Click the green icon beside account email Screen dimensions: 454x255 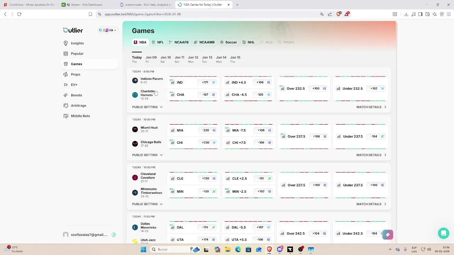point(113,235)
